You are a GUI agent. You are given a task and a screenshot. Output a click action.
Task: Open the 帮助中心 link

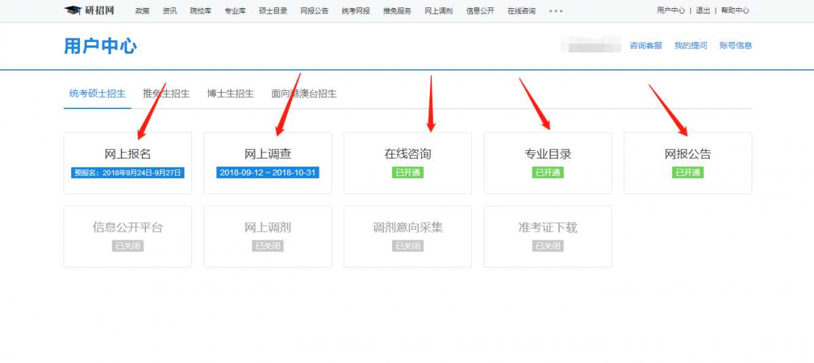tap(735, 11)
